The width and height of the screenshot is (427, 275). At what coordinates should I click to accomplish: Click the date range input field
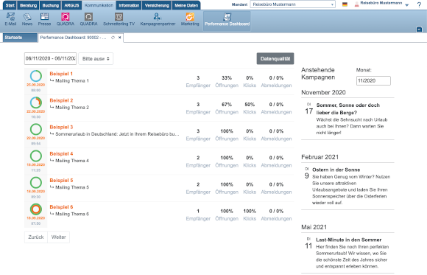[x=50, y=59]
